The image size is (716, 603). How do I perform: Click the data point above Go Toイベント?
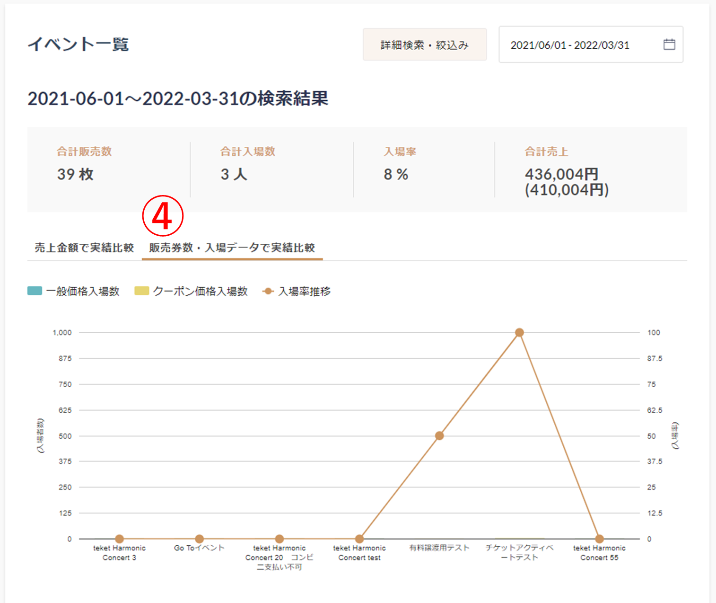click(199, 539)
